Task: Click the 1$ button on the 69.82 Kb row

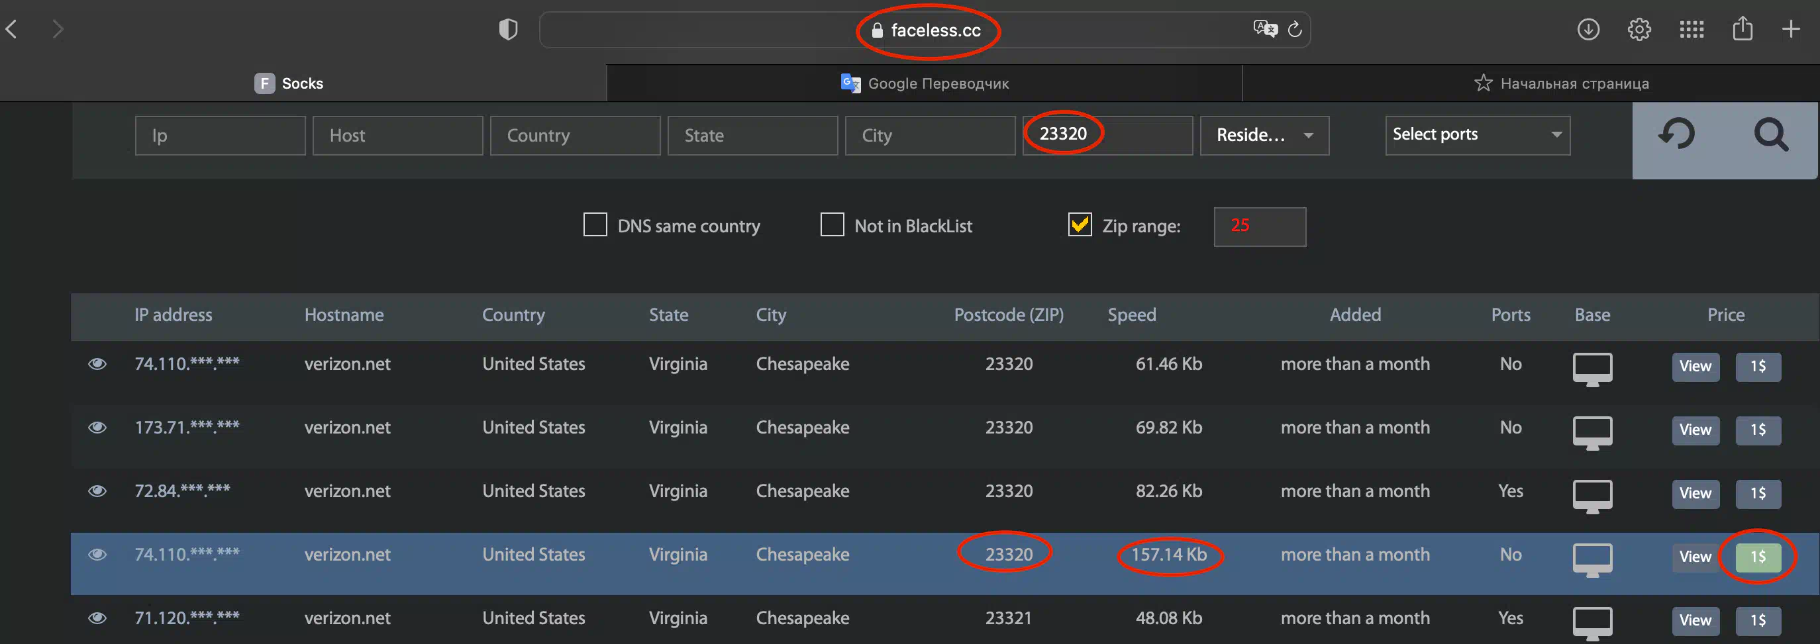Action: (1758, 430)
